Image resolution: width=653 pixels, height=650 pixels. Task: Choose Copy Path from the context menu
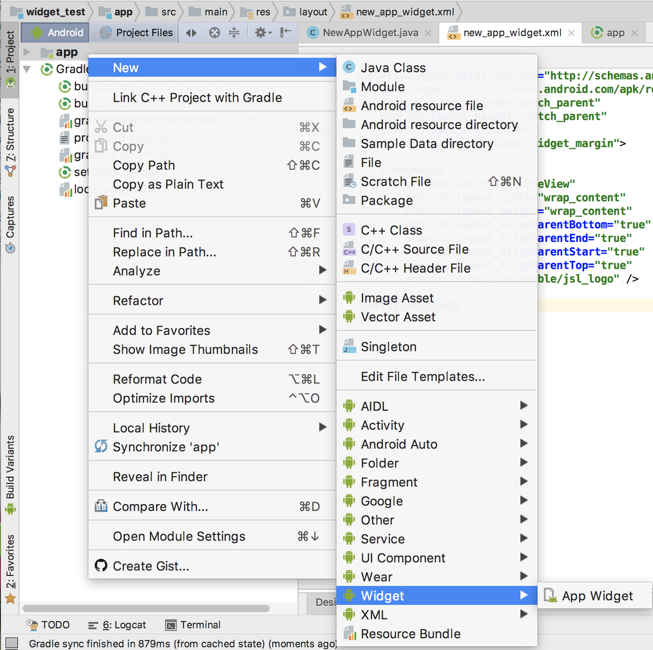[212, 165]
